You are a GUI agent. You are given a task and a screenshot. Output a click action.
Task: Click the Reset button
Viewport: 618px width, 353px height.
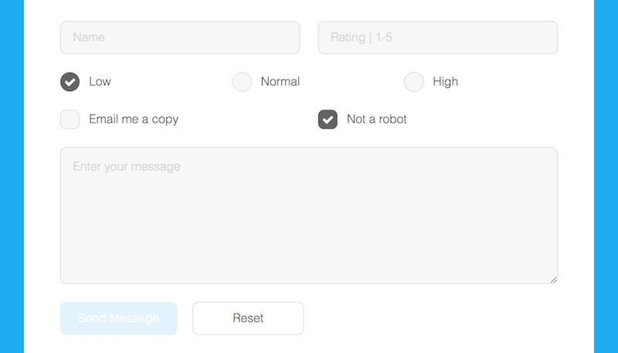point(248,318)
